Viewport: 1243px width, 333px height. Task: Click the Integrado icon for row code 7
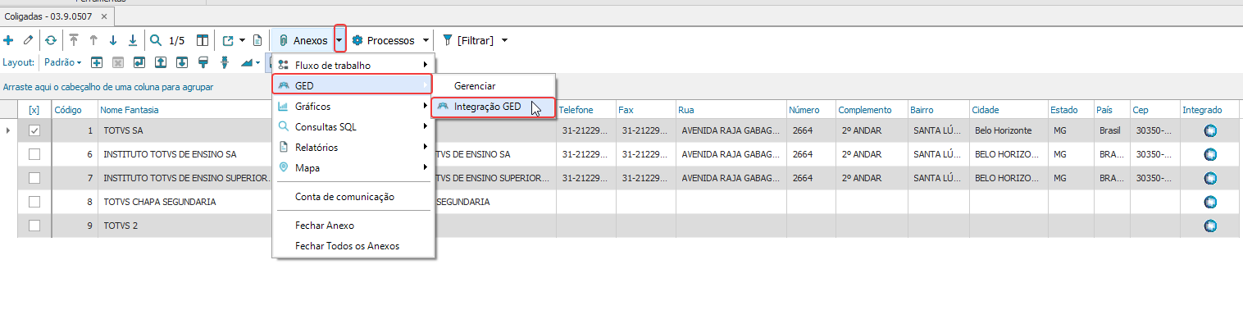(1209, 178)
